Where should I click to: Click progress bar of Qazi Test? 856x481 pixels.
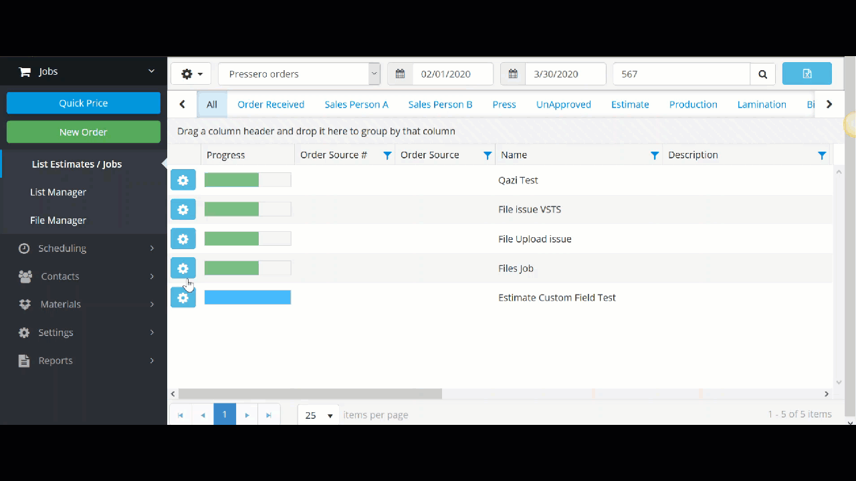tap(247, 180)
